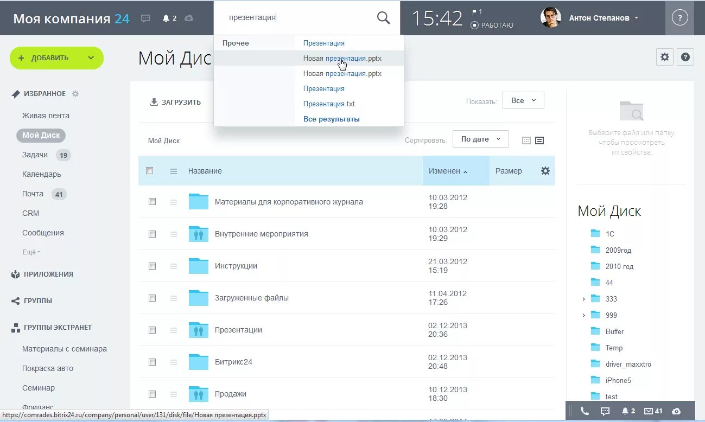Viewport: 705px width, 422px height.
Task: Open folder icon of Внутренние мероприятия
Action: (199, 234)
